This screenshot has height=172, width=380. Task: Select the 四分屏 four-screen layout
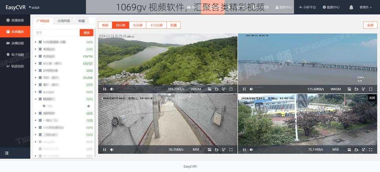121,25
